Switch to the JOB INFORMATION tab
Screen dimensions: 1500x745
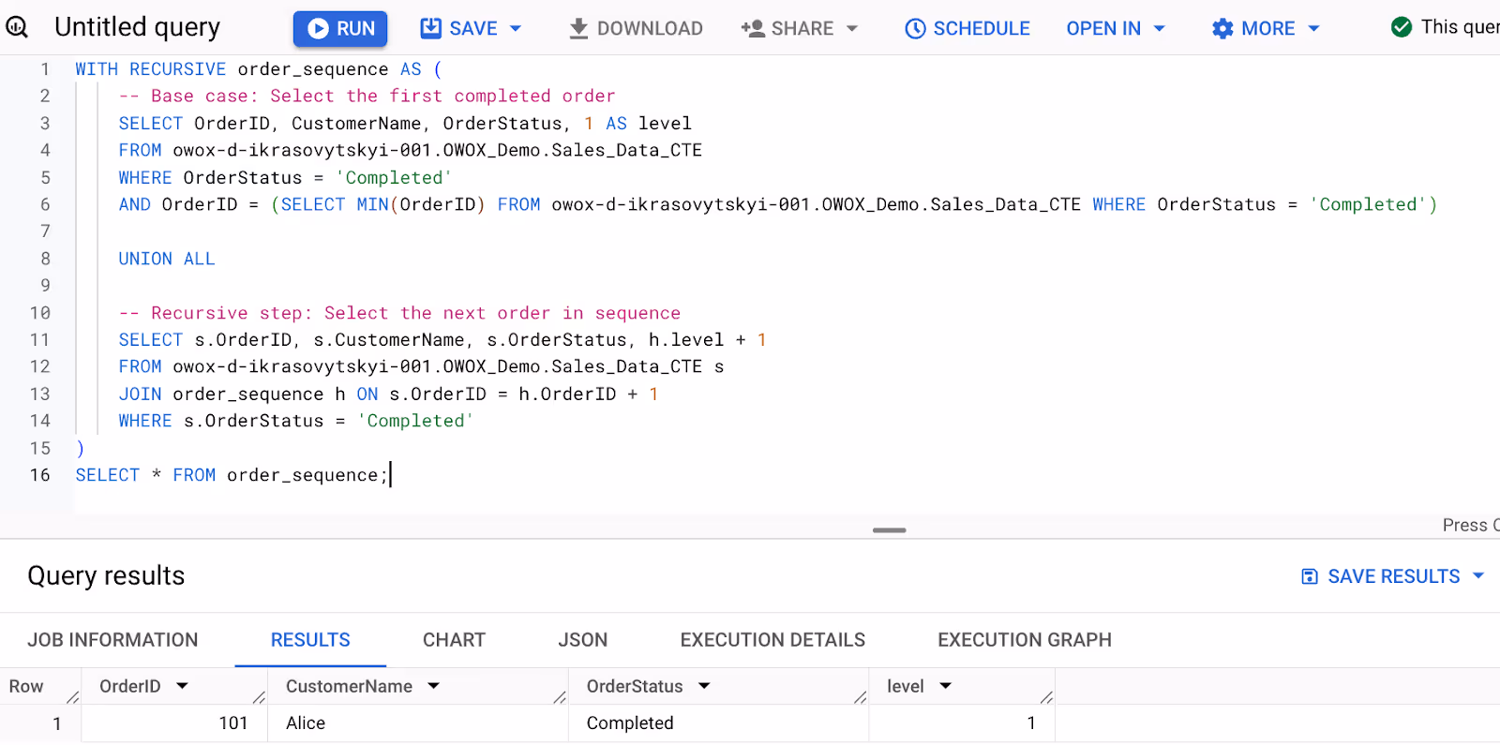tap(112, 640)
